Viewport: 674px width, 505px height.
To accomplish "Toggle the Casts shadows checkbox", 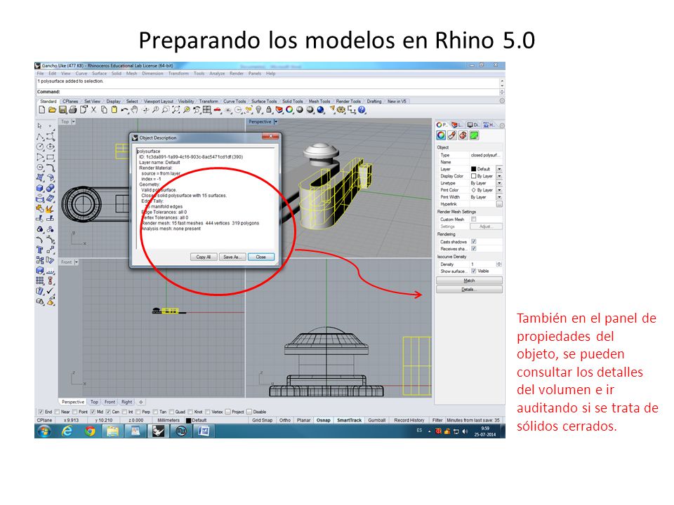I will click(x=474, y=242).
